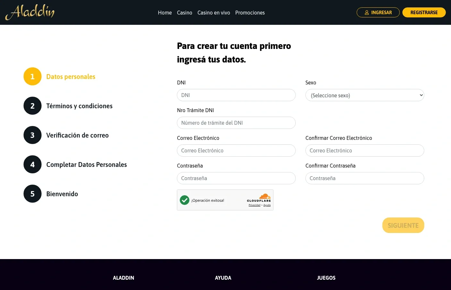This screenshot has width=451, height=290.
Task: Focus the Contraseña field
Action: pyautogui.click(x=236, y=178)
